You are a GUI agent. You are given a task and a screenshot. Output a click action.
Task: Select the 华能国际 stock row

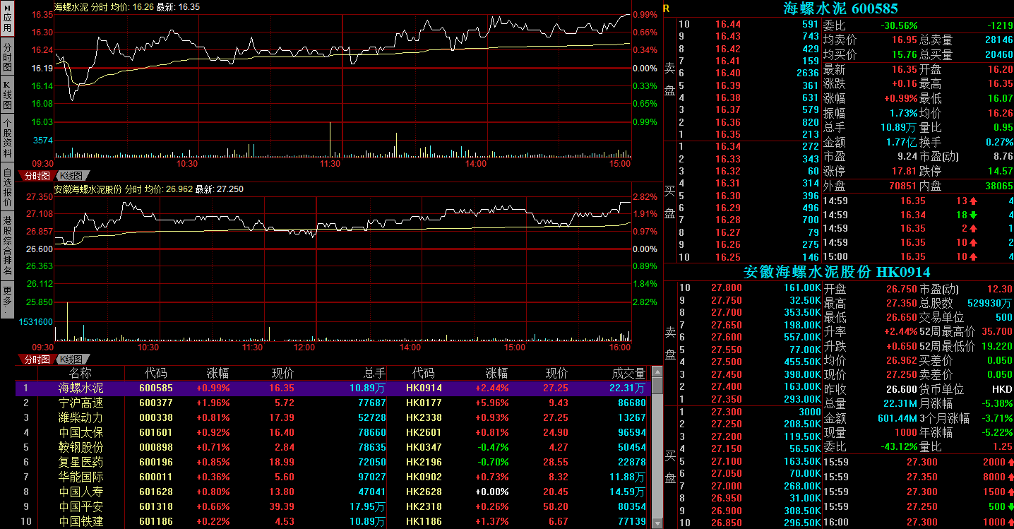point(332,477)
